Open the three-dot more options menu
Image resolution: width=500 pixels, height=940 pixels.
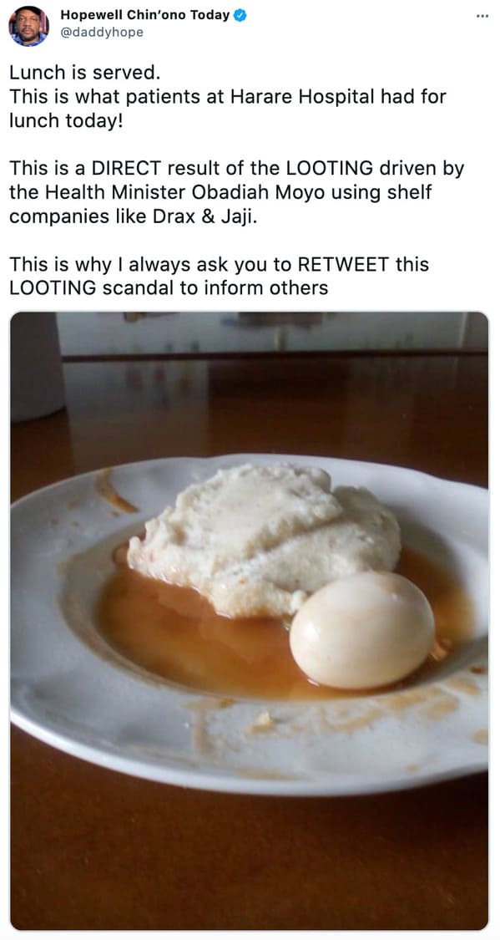coord(482,16)
